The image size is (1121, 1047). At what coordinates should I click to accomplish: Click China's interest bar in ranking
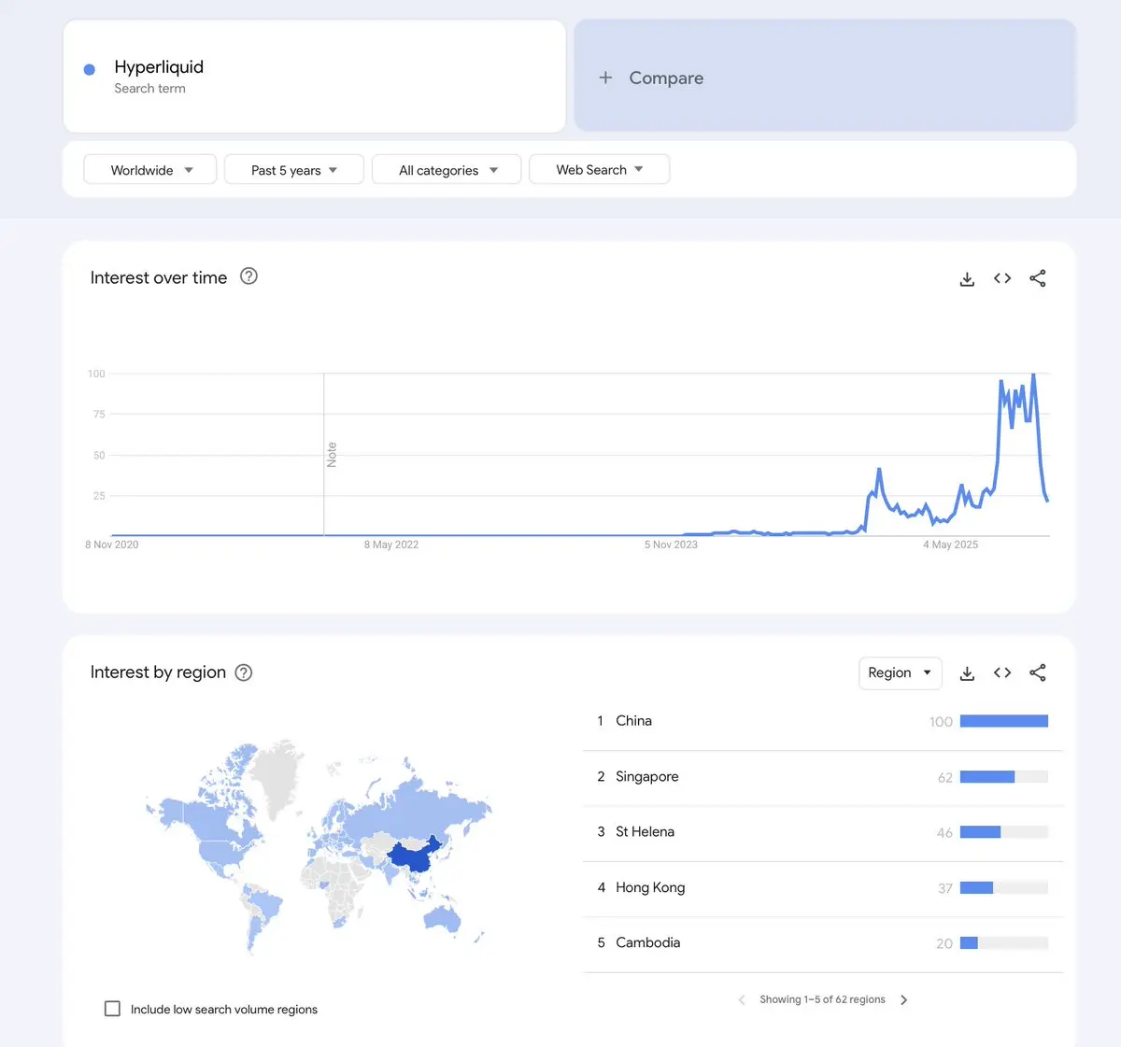click(1003, 721)
